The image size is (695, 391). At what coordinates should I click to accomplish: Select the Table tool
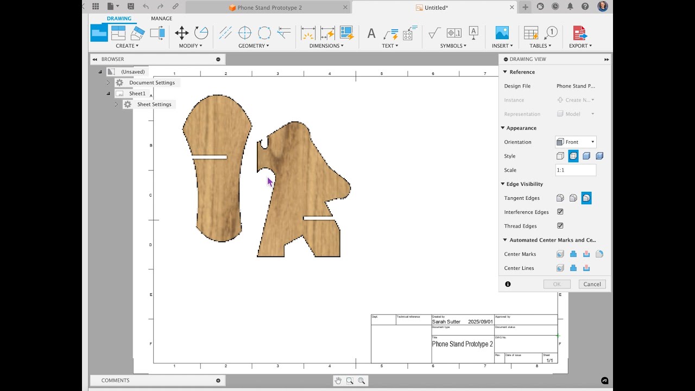click(x=531, y=33)
